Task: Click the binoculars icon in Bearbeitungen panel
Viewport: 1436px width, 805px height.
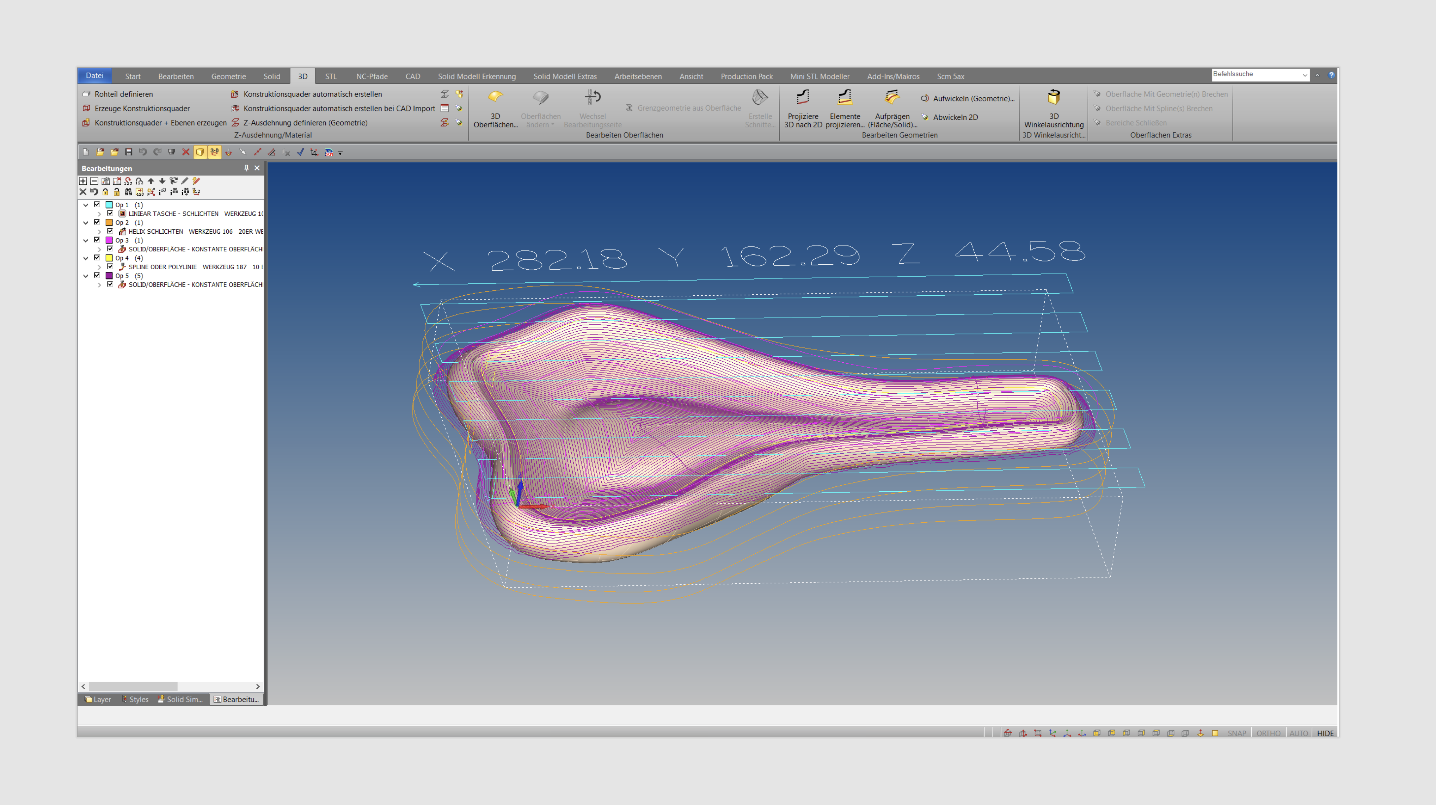Action: click(x=128, y=192)
